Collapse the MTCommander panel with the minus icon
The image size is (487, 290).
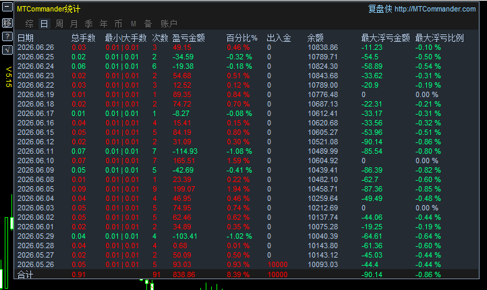[7, 7]
